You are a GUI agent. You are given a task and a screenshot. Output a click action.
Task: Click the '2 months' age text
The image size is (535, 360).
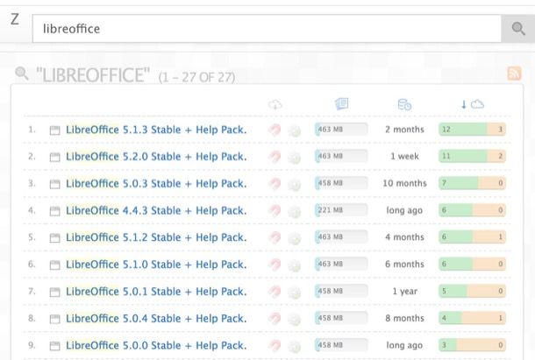(404, 130)
